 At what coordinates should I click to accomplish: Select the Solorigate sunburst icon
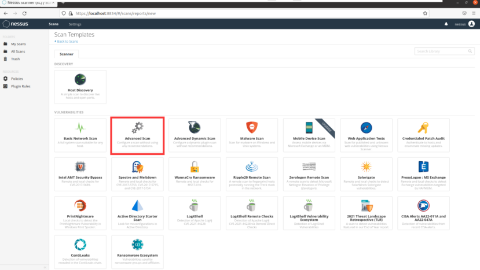click(366, 167)
